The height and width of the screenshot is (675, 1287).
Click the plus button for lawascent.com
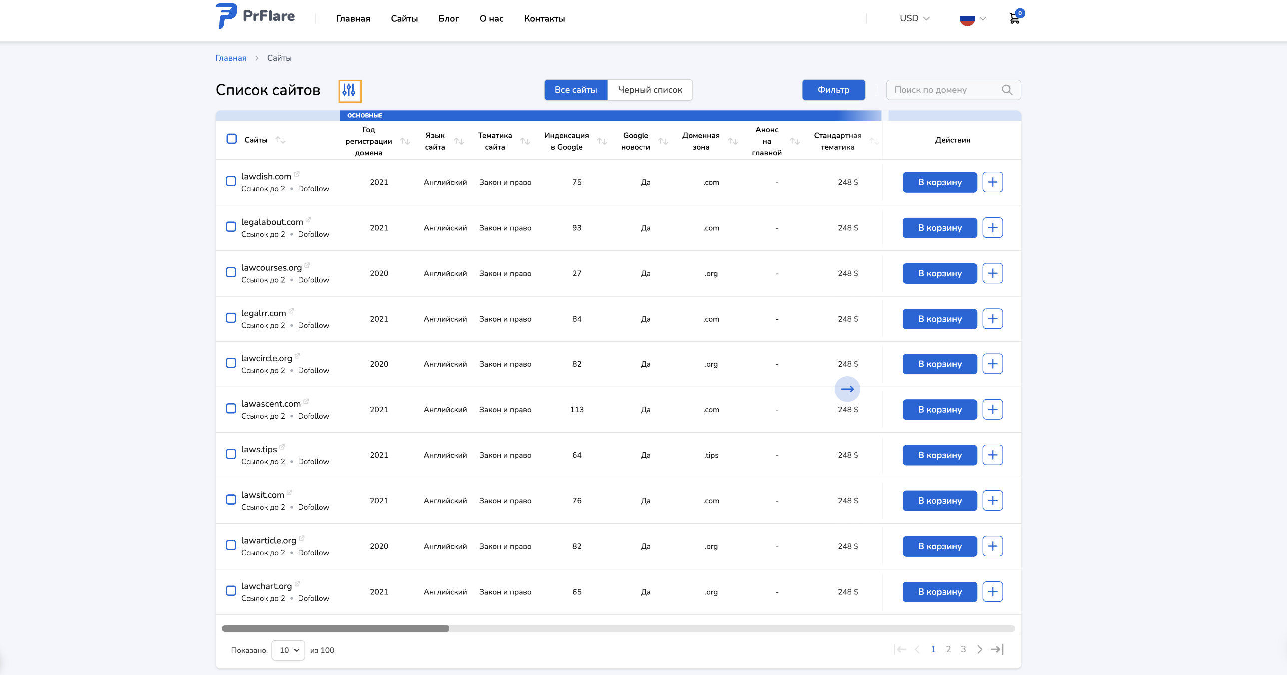tap(993, 409)
